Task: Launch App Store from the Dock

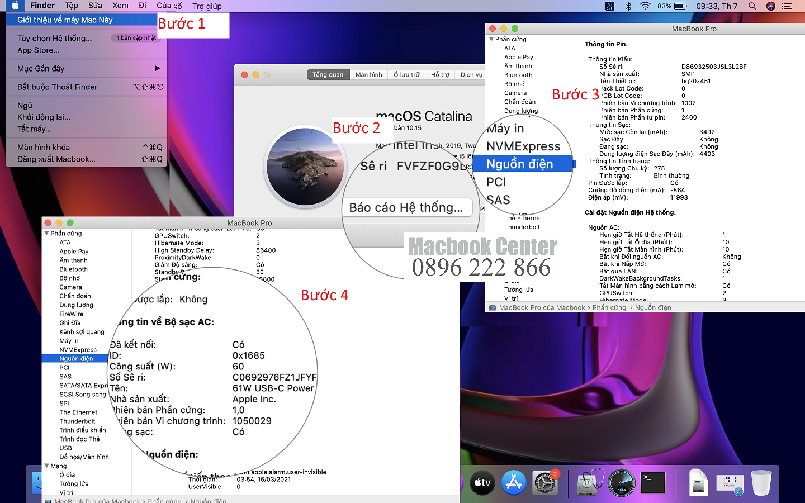Action: pyautogui.click(x=513, y=482)
